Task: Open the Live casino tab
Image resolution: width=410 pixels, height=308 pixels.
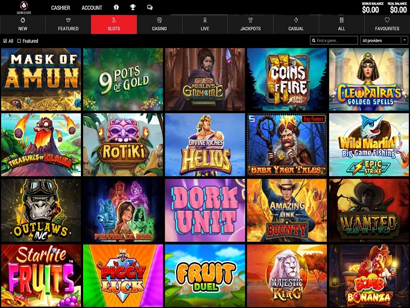Action: pos(205,25)
